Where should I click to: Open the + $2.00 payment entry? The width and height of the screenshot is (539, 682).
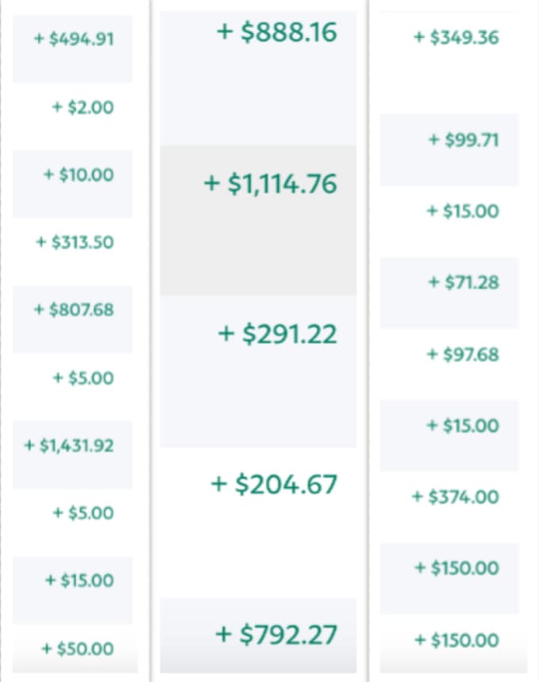[83, 107]
